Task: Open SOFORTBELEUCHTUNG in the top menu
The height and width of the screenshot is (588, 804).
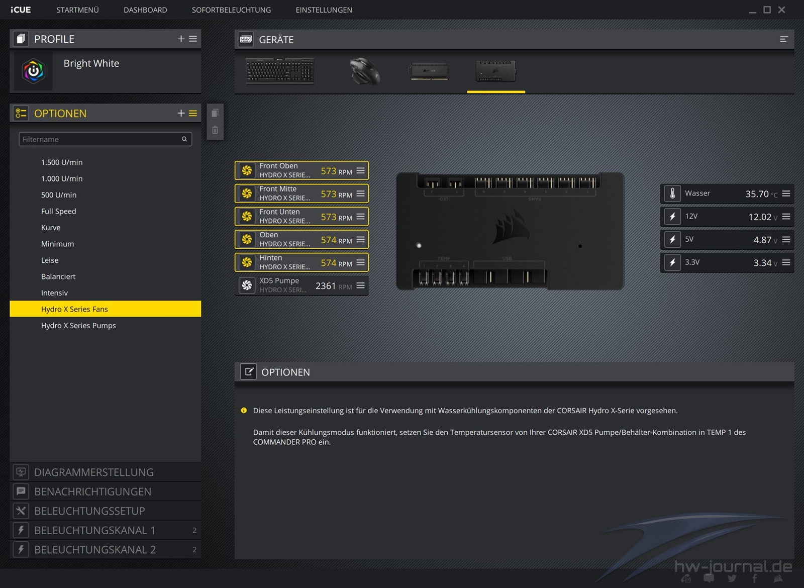Action: 231,10
